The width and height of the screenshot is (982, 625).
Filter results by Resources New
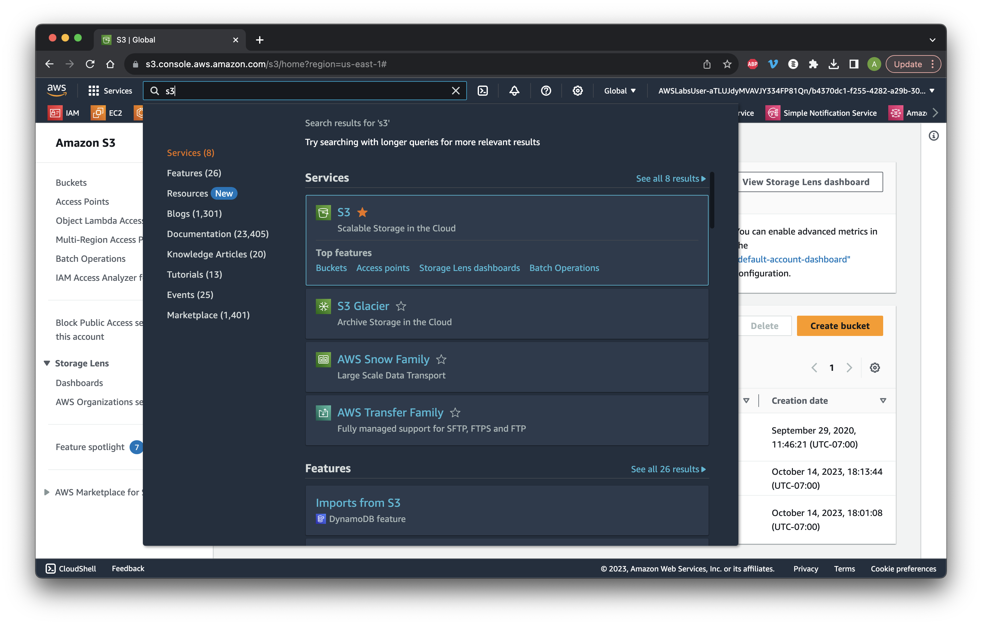[x=202, y=193]
